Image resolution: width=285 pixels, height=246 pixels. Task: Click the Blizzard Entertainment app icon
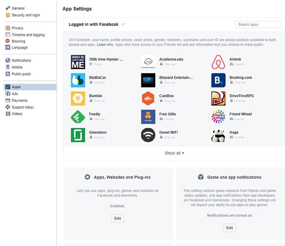coord(148,80)
